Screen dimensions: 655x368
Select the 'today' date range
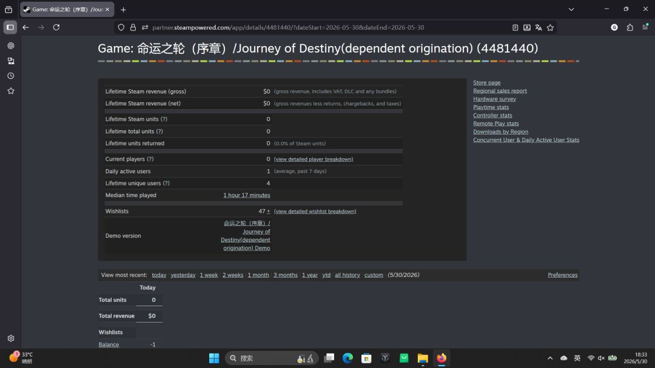point(159,275)
